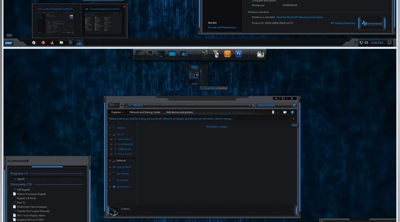The image size is (400, 222).
Task: Click Change product key link
Action: (x=344, y=23)
